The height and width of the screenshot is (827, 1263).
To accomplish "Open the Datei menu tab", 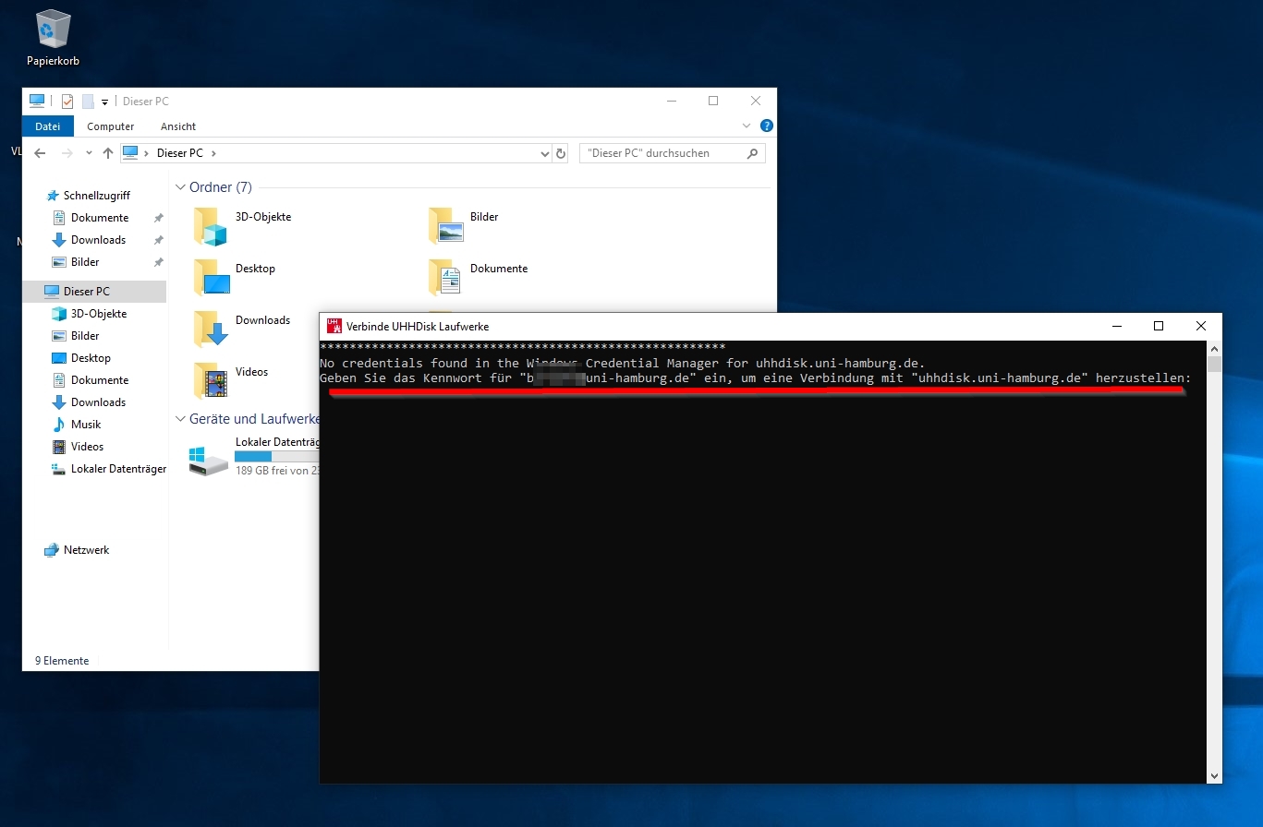I will pos(47,126).
